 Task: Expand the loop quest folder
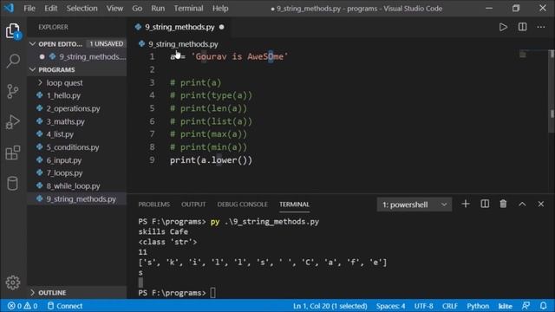[x=64, y=83]
